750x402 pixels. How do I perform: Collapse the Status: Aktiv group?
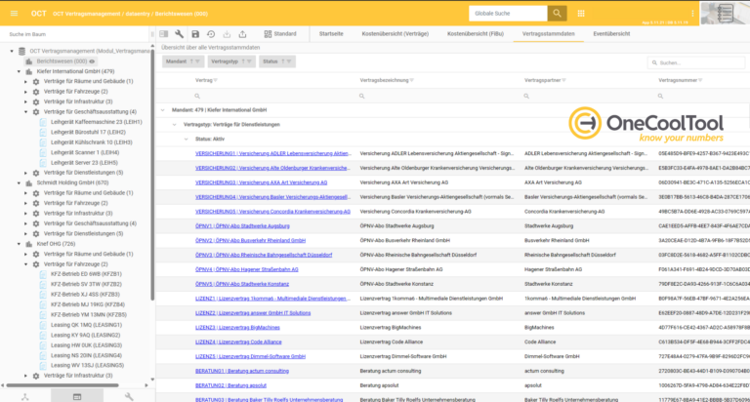[x=187, y=140]
